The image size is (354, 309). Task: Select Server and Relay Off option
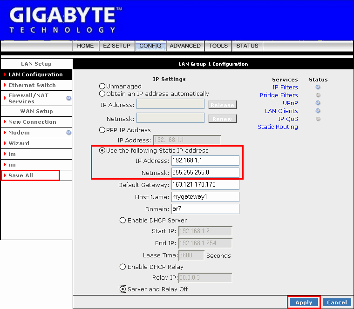[x=123, y=289]
